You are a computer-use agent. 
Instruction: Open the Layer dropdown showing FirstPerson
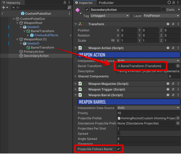(162, 16)
